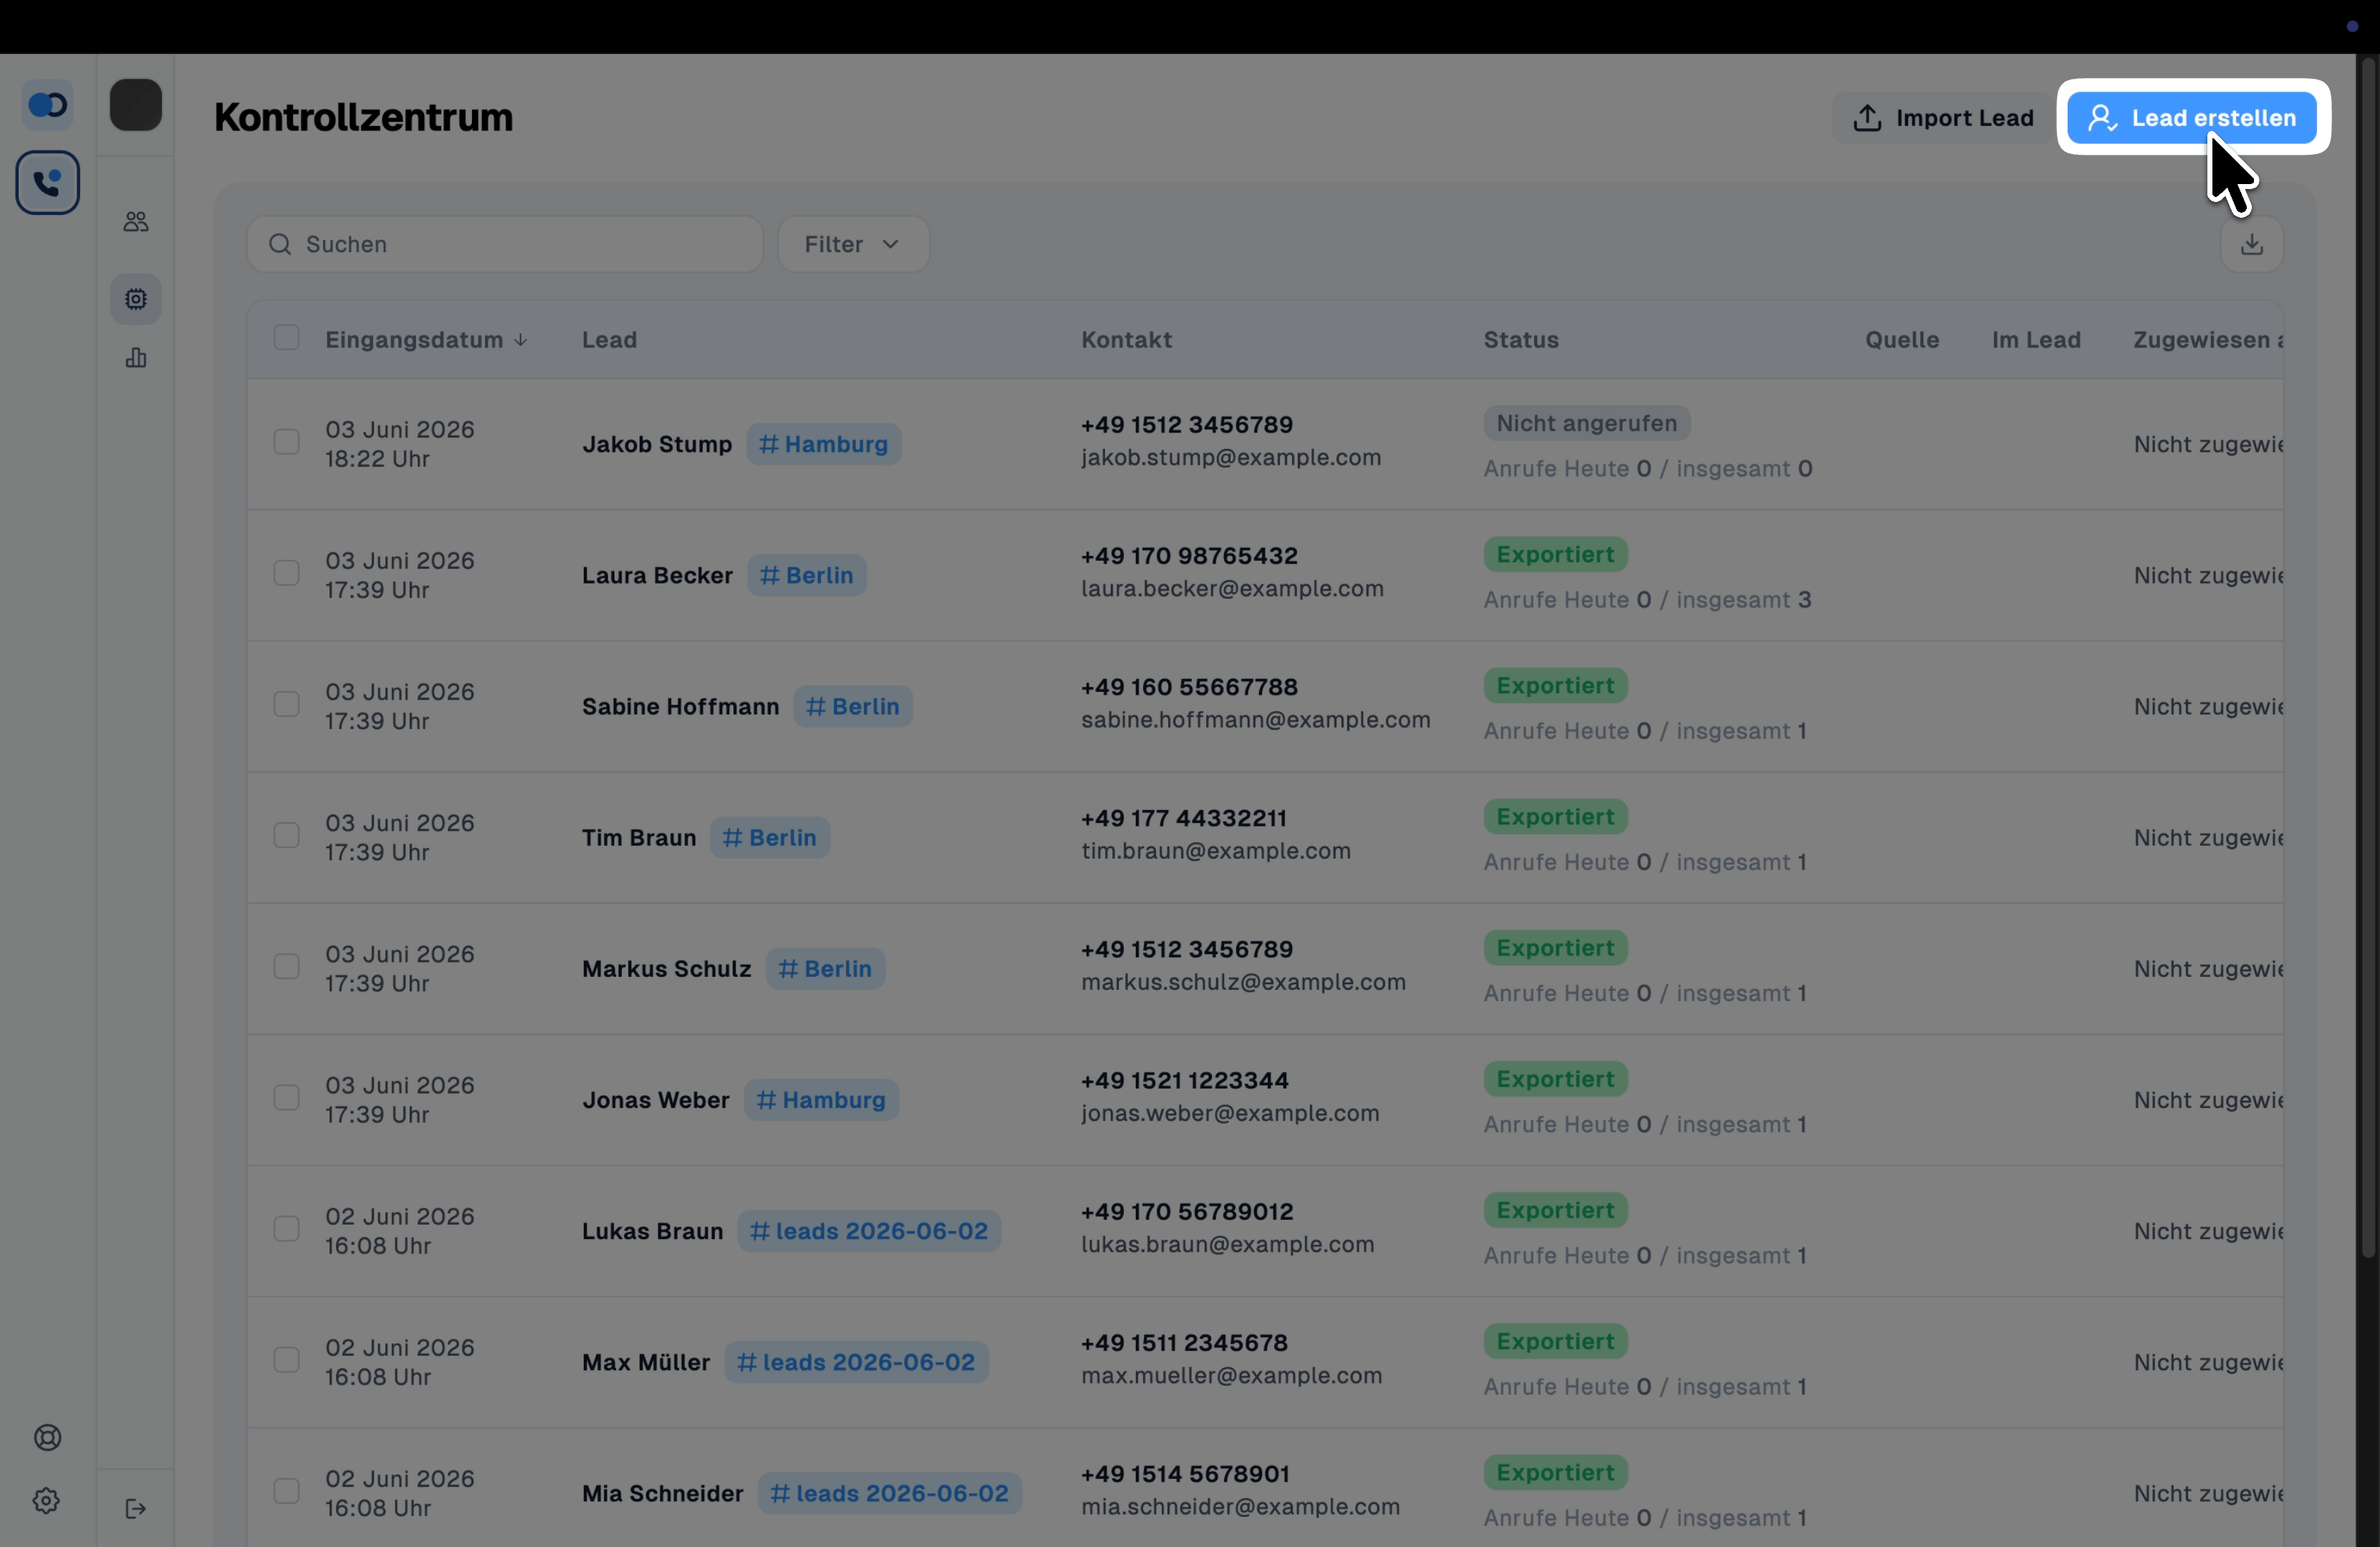2380x1547 pixels.
Task: Select the Jonas Weber row checkbox
Action: click(x=286, y=1097)
